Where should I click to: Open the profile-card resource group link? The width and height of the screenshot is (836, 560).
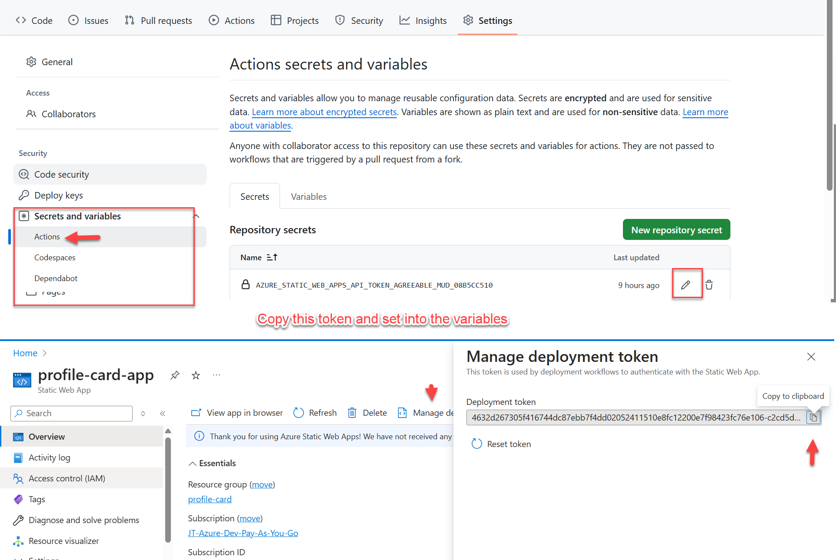pos(210,499)
